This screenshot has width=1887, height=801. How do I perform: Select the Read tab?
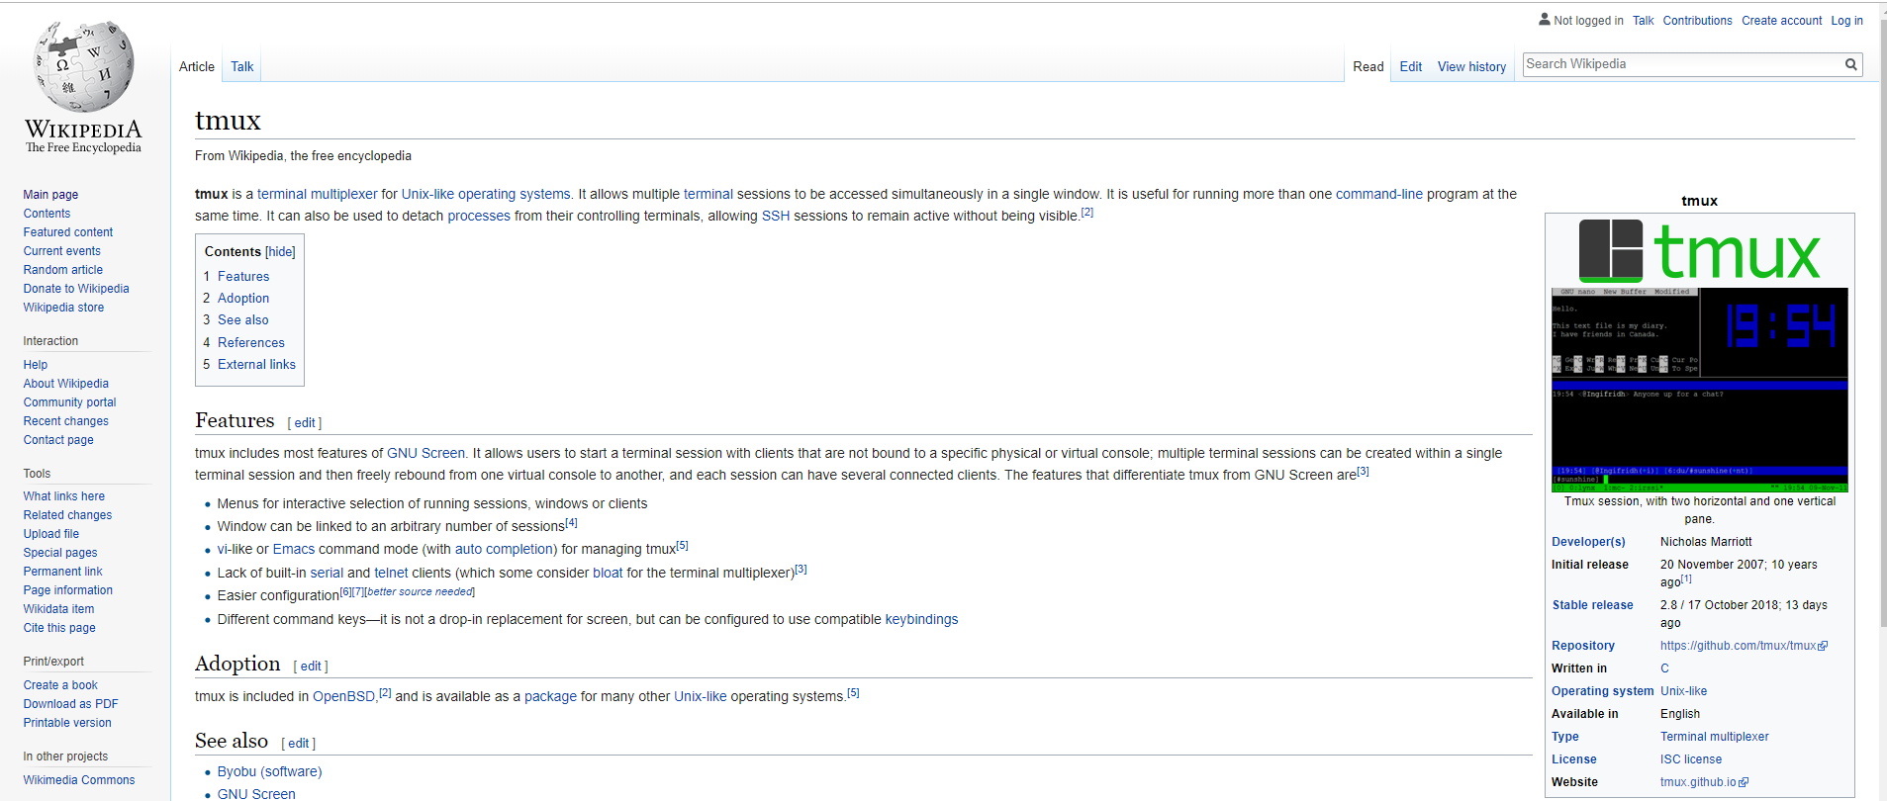(1368, 67)
